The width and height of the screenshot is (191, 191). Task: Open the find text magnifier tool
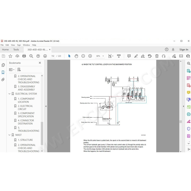click(31, 56)
